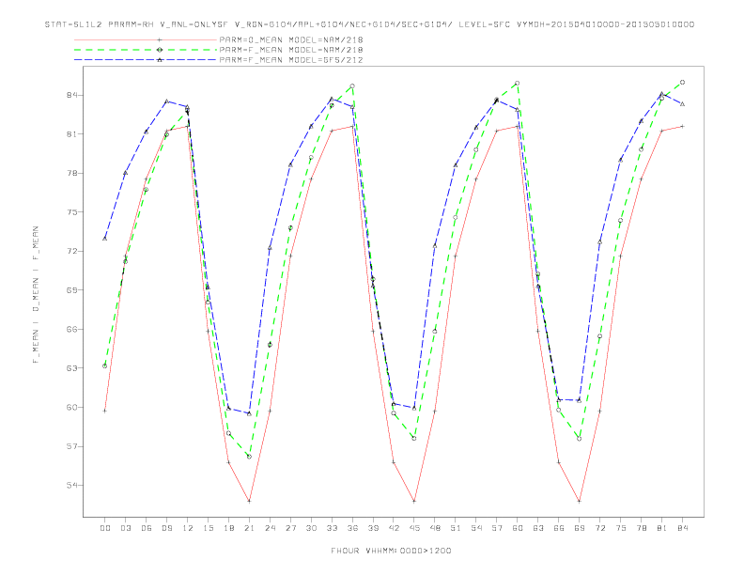Click x-axis tick label 15

click(208, 528)
